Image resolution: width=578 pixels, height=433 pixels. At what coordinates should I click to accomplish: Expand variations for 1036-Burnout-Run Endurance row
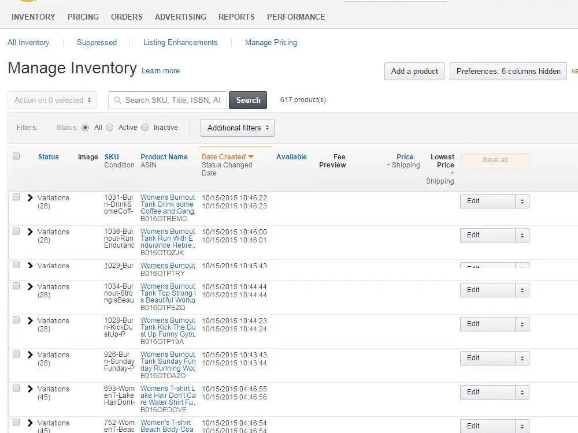click(x=30, y=232)
